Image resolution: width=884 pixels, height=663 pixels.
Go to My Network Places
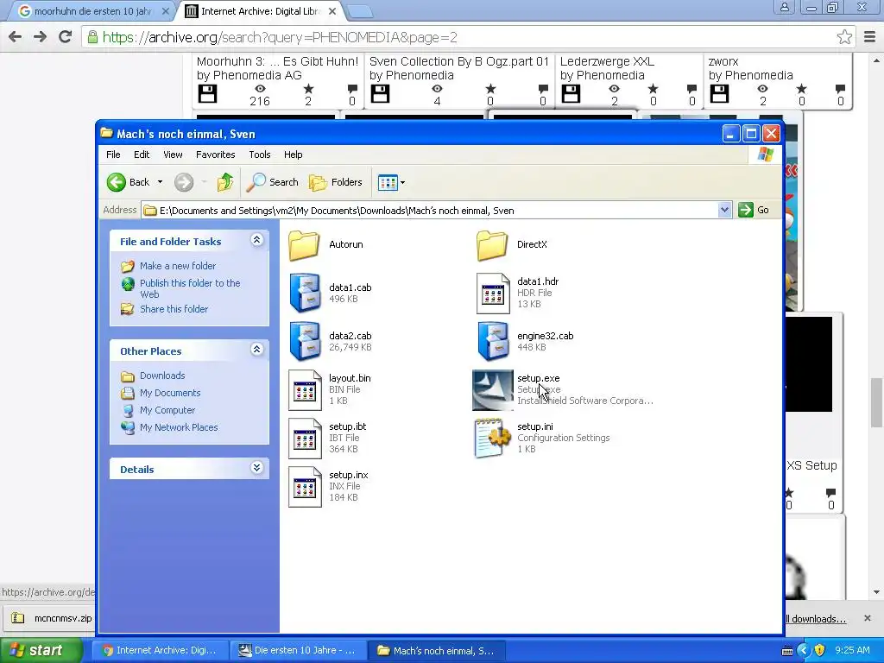pyautogui.click(x=179, y=427)
